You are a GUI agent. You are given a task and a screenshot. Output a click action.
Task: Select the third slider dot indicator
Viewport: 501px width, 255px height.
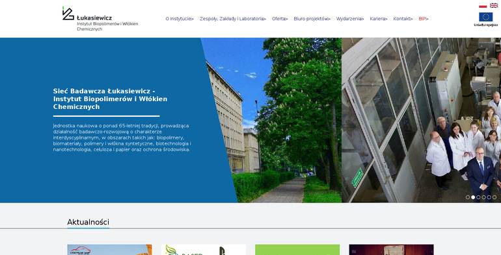[x=478, y=197]
